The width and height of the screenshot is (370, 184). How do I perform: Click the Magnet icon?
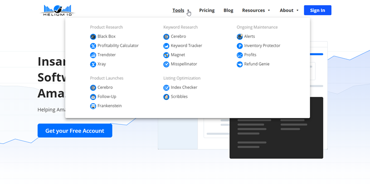tap(166, 55)
